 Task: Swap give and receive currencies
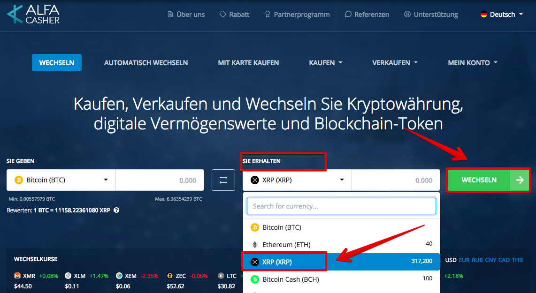[223, 180]
